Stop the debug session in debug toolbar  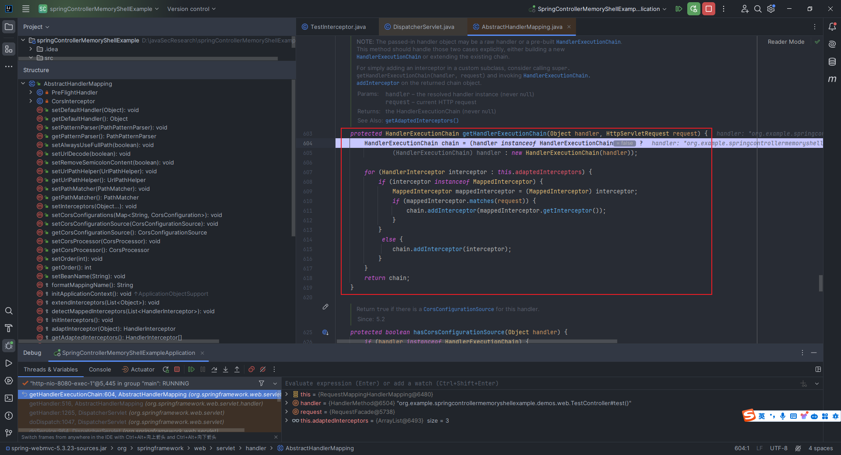pyautogui.click(x=177, y=370)
